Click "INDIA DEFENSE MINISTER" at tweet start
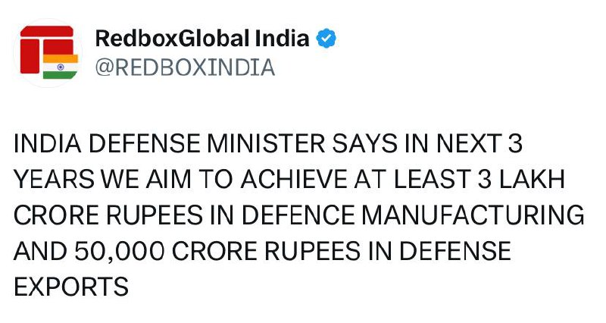The image size is (606, 323). 143,142
